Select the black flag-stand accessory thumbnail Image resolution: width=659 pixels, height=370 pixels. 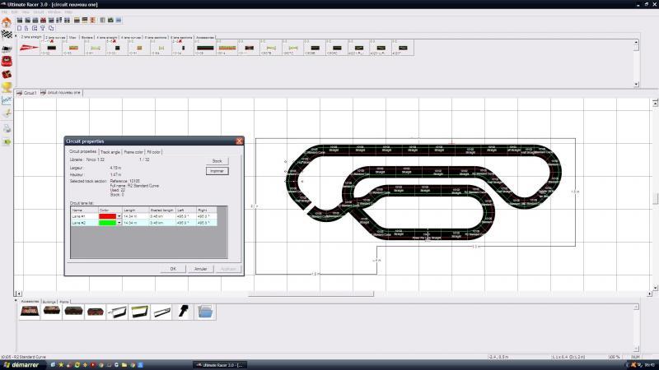tap(184, 312)
